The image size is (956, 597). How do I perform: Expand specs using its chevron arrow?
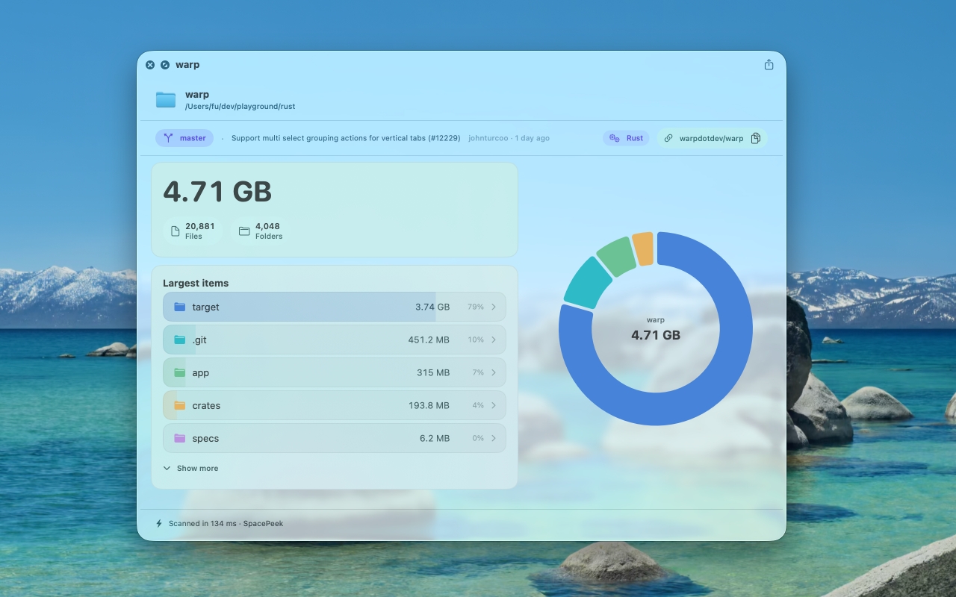pos(494,438)
